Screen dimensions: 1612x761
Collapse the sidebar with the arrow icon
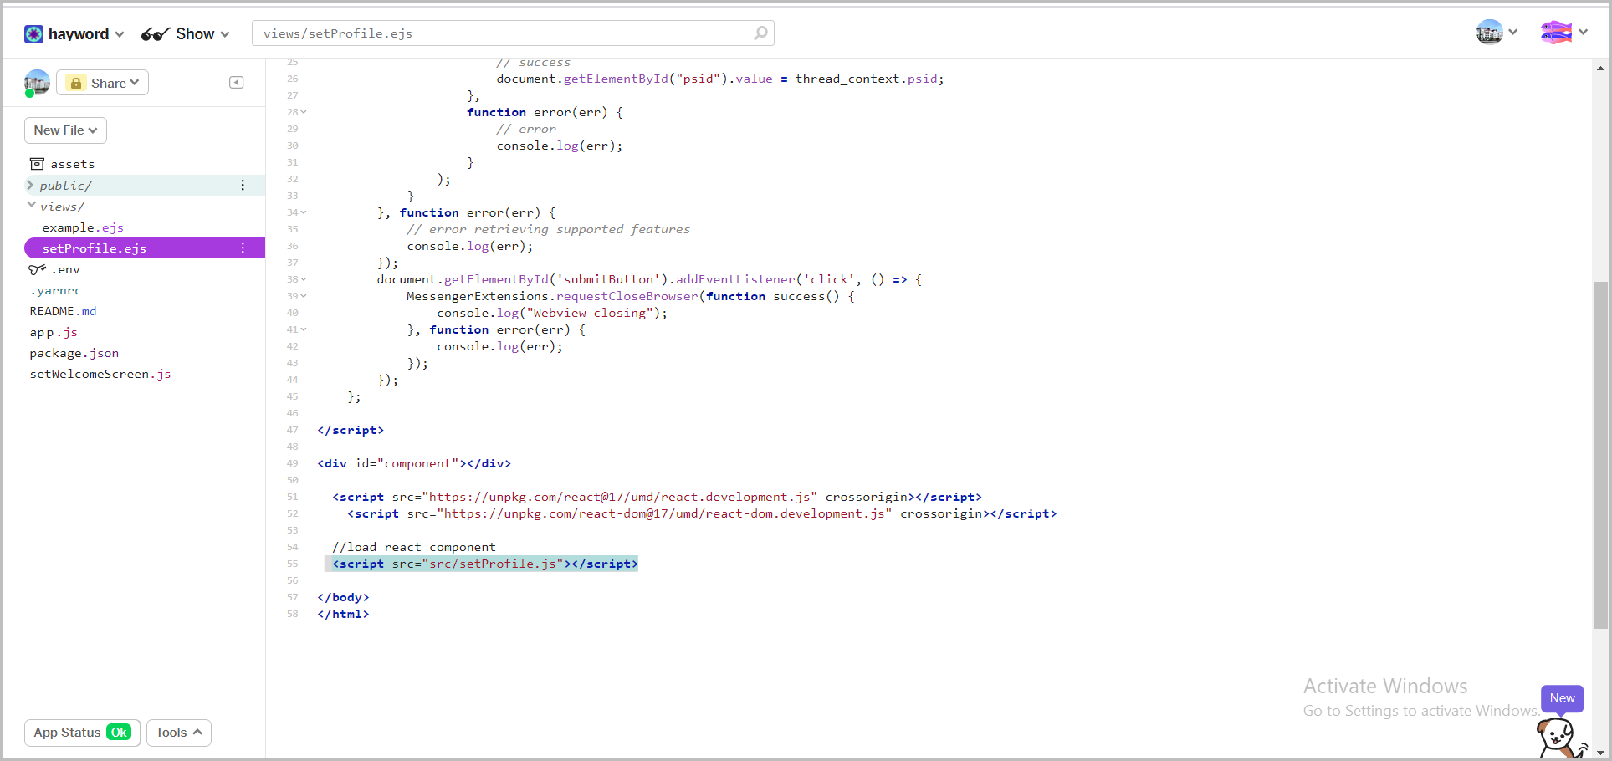pyautogui.click(x=237, y=82)
